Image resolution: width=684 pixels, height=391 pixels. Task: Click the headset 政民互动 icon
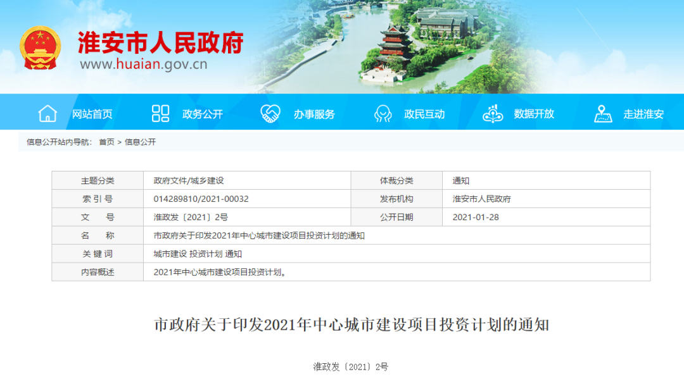pyautogui.click(x=383, y=114)
